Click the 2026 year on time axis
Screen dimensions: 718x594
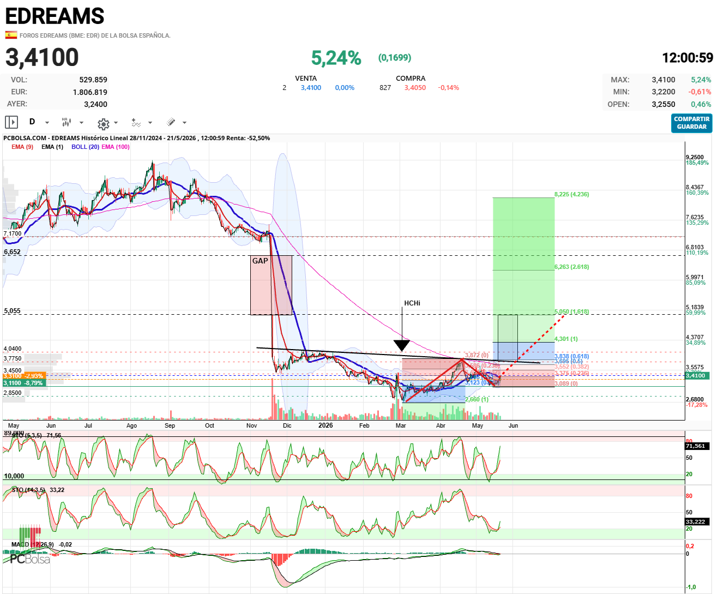325,425
